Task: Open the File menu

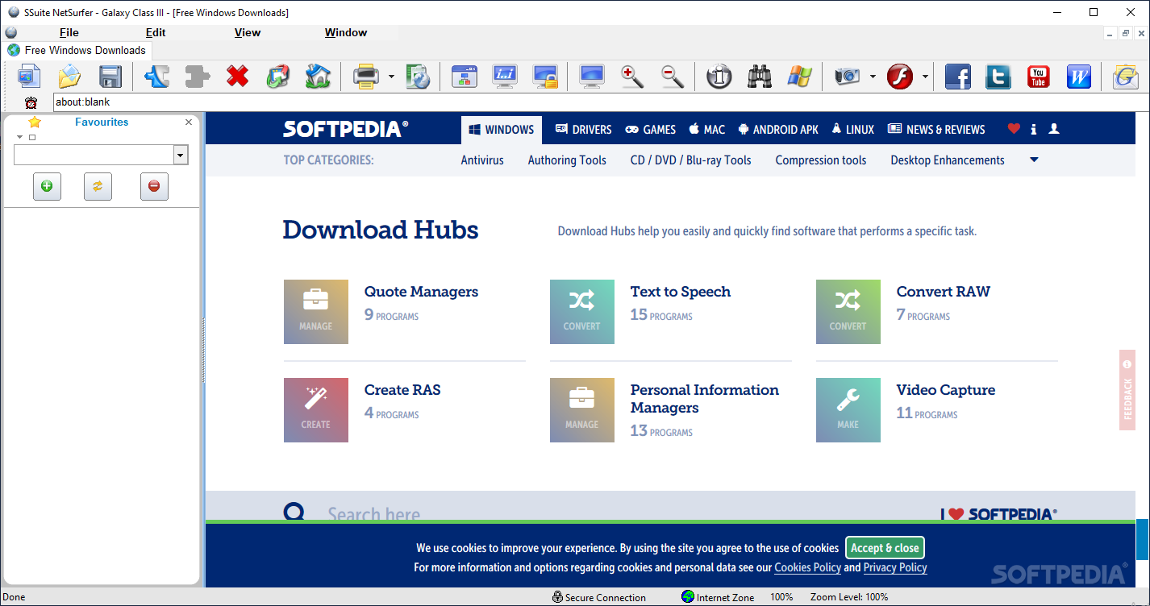Action: pos(69,33)
